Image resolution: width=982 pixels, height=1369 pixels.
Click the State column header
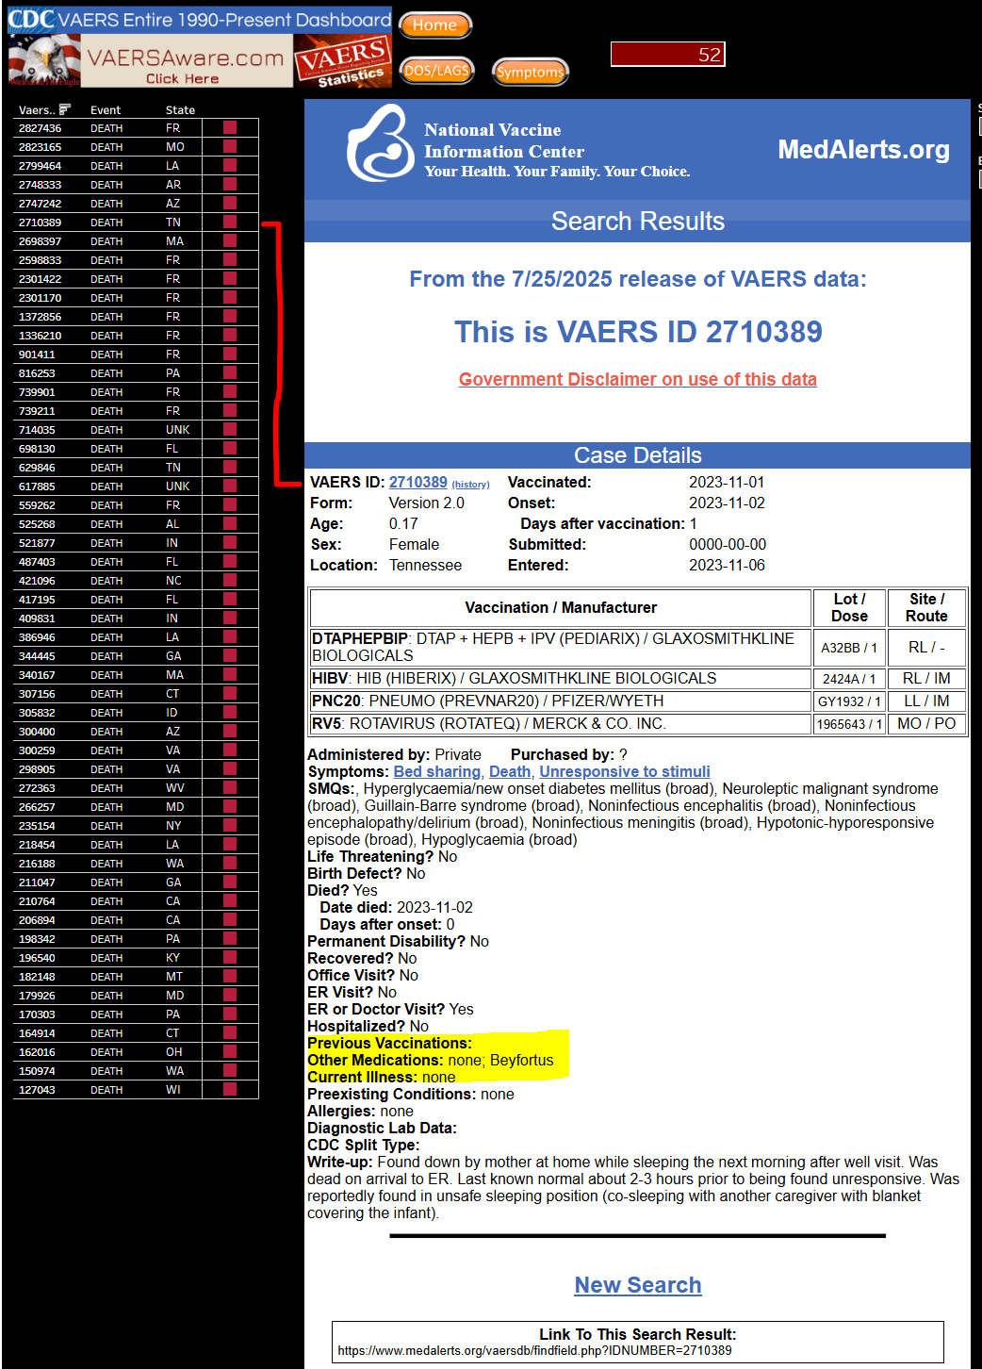[180, 110]
